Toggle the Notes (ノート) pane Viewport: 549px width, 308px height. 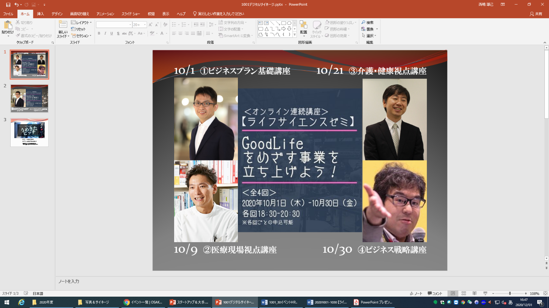(416, 294)
